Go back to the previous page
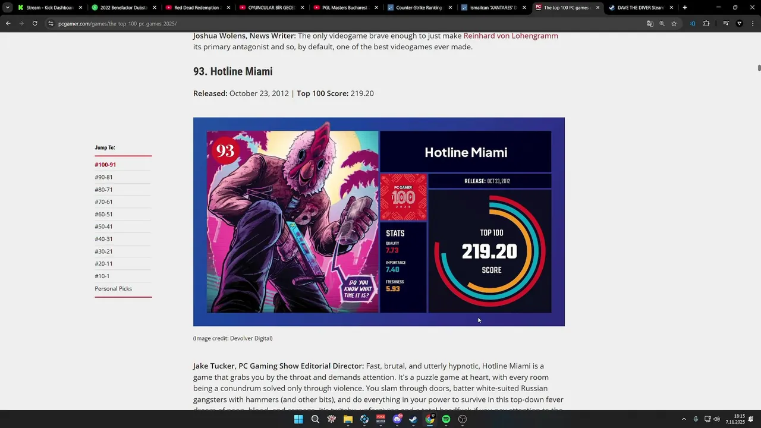 8,23
